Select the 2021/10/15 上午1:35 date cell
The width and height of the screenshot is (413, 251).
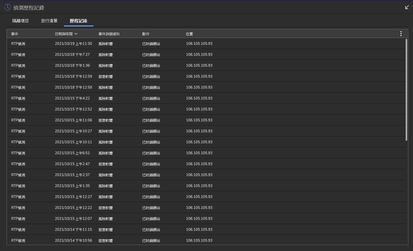pyautogui.click(x=72, y=186)
